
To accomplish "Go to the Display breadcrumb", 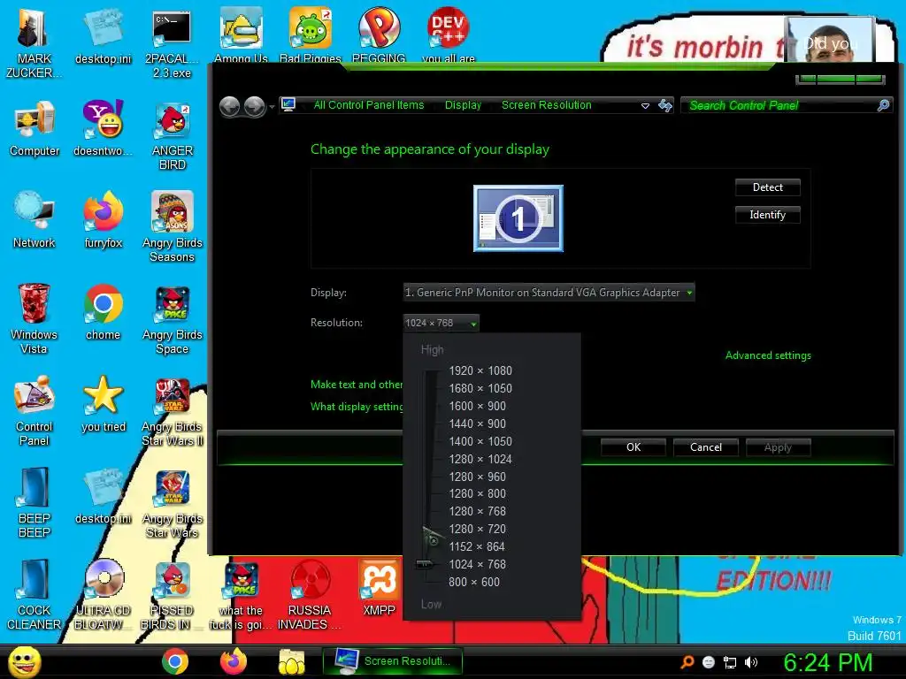I will click(463, 105).
